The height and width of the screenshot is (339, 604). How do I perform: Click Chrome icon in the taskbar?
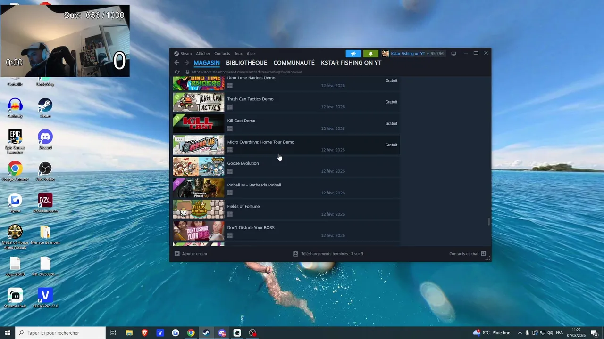tap(191, 333)
